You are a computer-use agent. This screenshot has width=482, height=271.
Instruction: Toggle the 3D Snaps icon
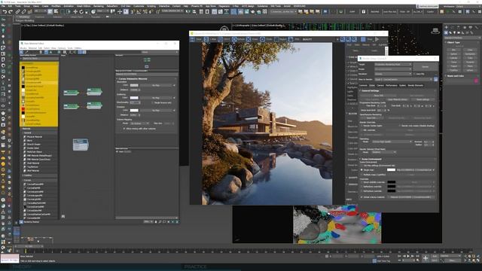tap(133, 12)
